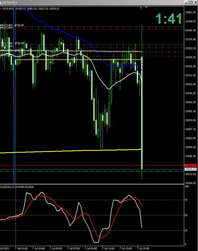Viewport: 198px width, 251px height.
Task: Click price scale value 33954.50
Action: pyautogui.click(x=190, y=21)
